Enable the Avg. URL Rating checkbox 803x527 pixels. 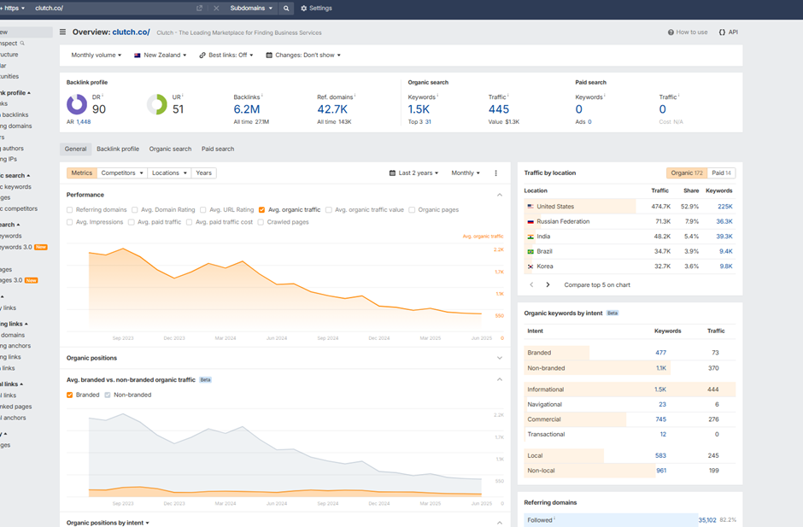click(x=202, y=210)
